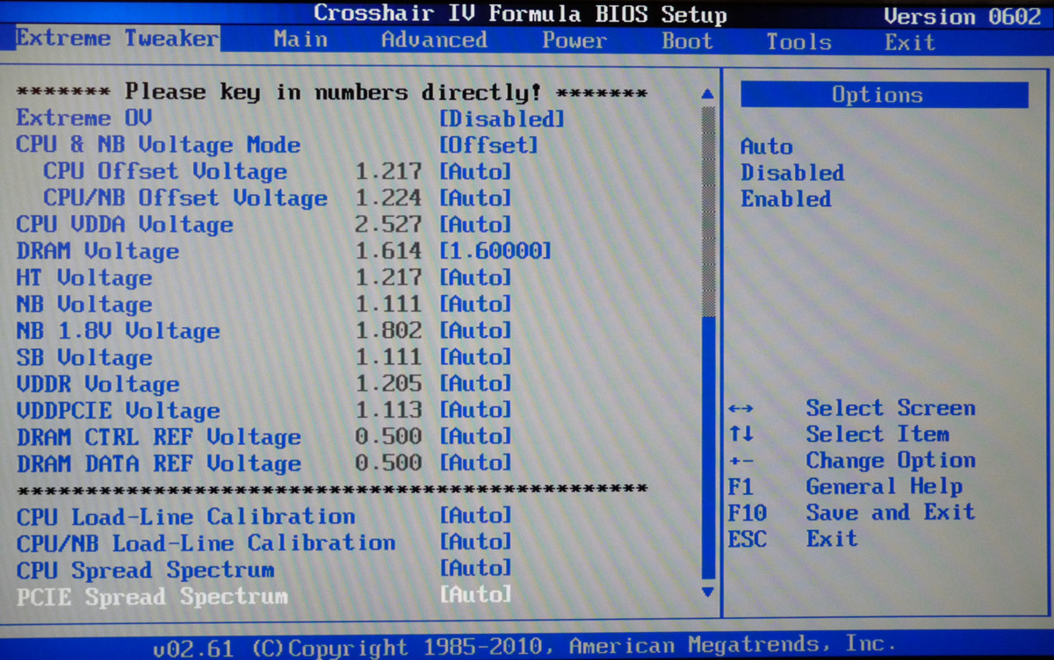Select the DRAM CTRL REF Voltage [Auto] value
The image size is (1054, 660).
click(x=475, y=435)
